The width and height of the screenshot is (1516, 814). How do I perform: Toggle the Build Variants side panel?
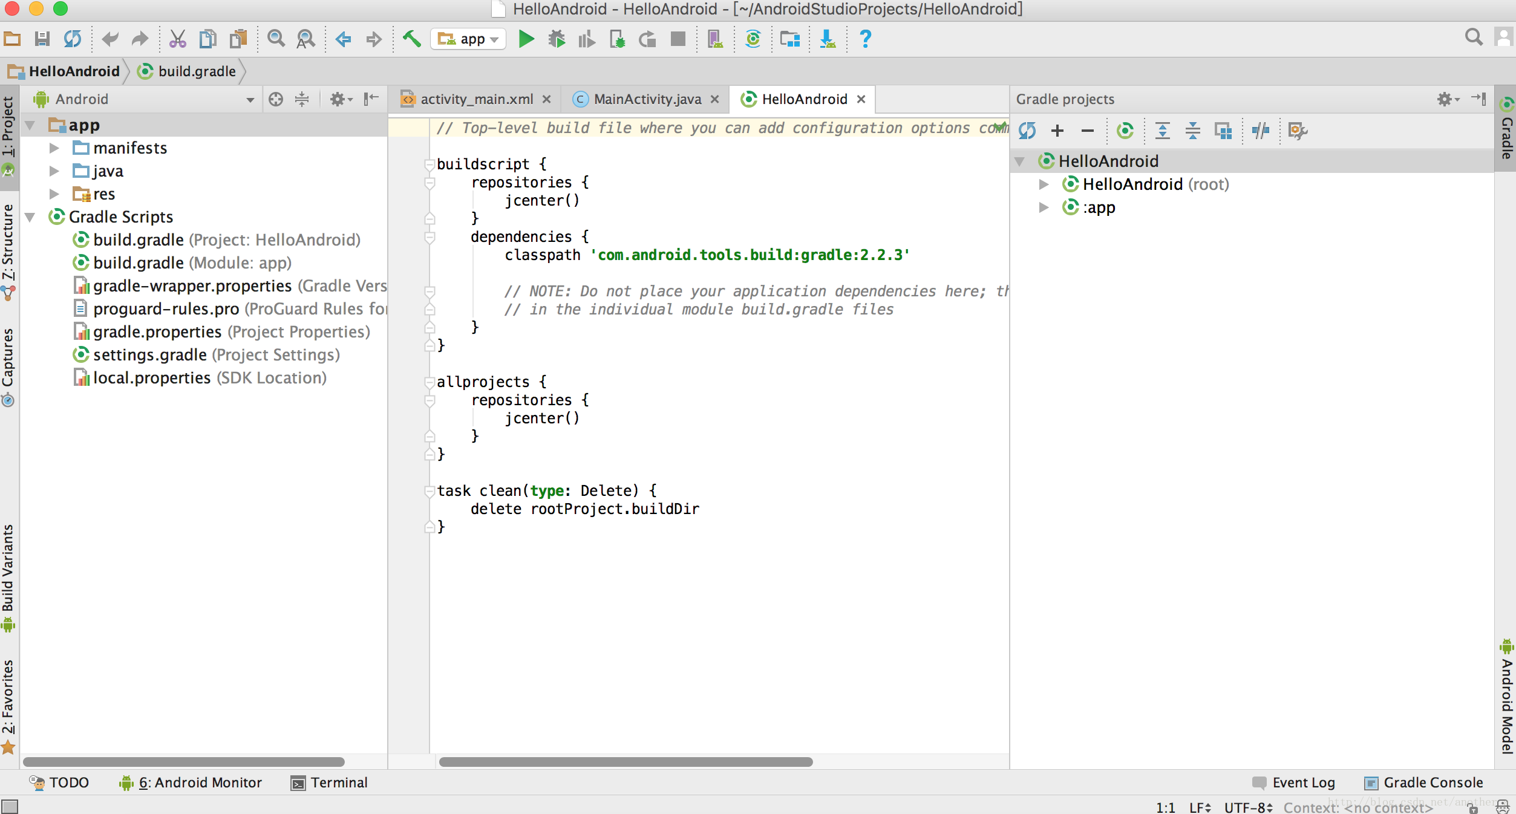click(x=8, y=578)
